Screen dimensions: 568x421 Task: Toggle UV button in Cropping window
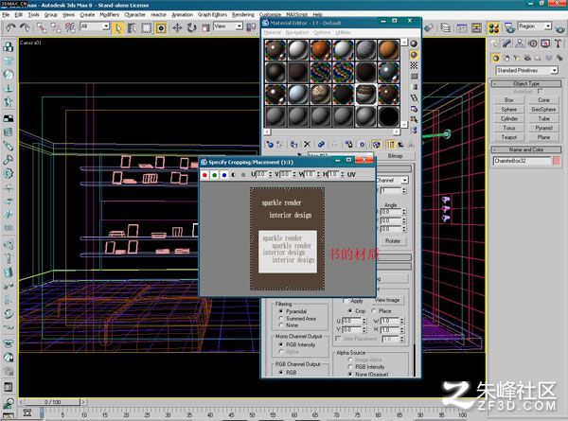[351, 174]
